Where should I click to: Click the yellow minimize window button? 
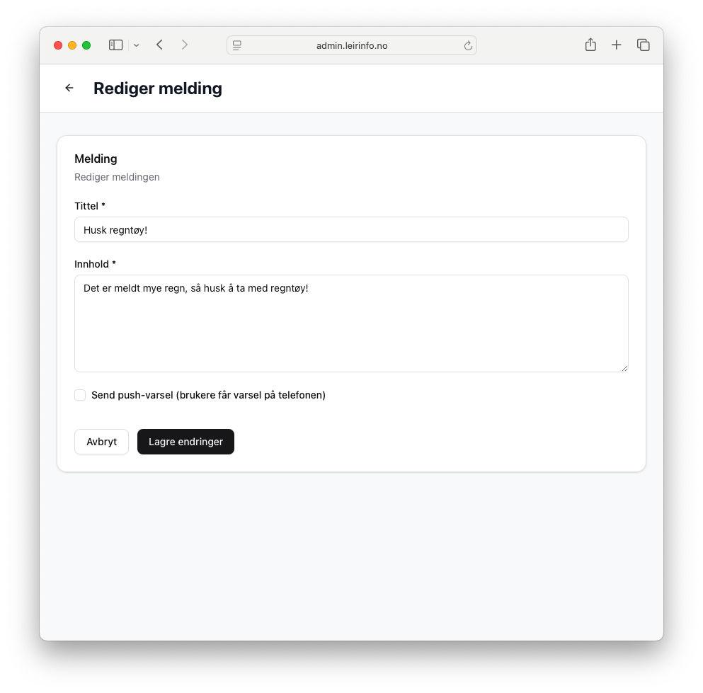tap(72, 45)
